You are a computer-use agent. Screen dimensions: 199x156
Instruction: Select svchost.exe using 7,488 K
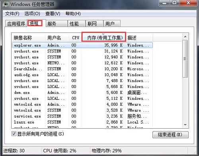point(82,81)
